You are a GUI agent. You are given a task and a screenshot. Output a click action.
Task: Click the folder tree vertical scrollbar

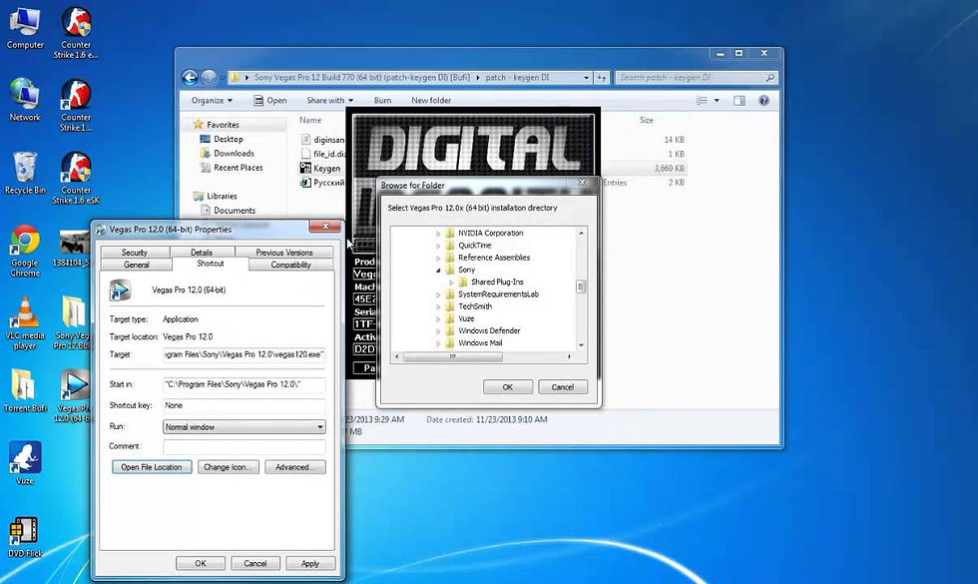pos(581,288)
